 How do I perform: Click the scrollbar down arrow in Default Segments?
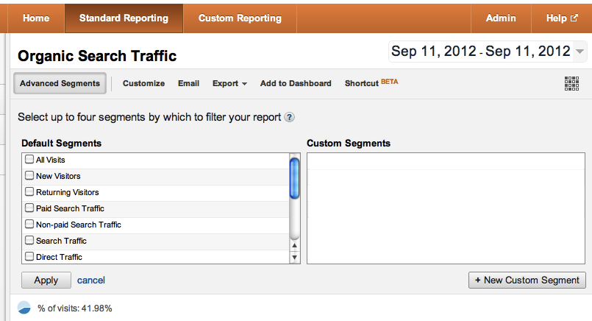coord(294,258)
